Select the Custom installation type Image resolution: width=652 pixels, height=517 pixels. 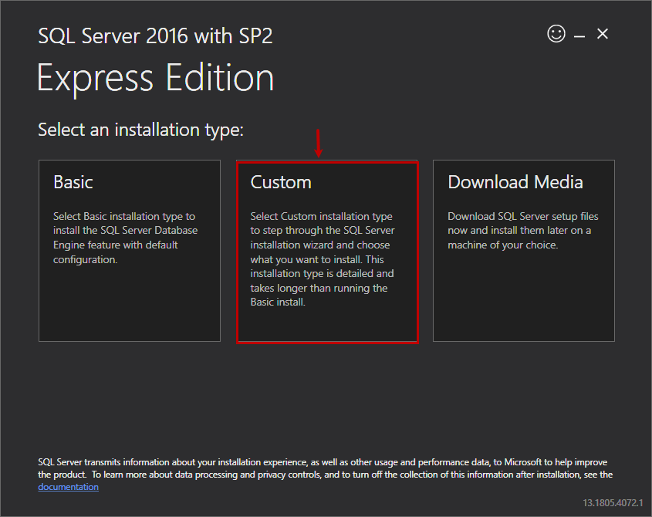(x=326, y=251)
